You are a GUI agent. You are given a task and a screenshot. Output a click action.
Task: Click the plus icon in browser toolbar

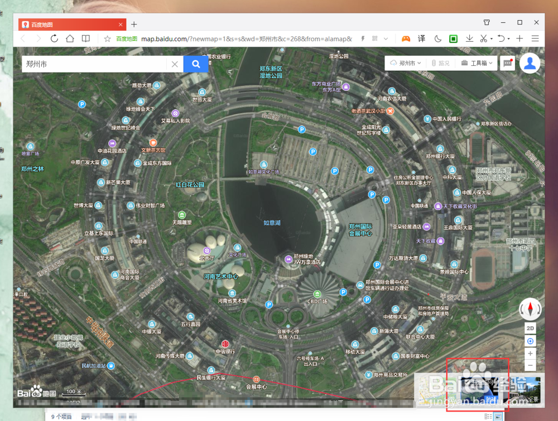tap(519, 38)
